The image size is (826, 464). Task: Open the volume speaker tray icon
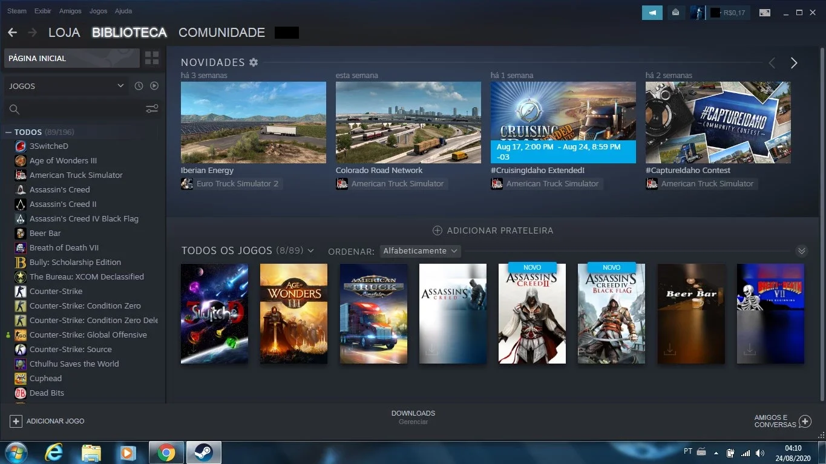[759, 453]
